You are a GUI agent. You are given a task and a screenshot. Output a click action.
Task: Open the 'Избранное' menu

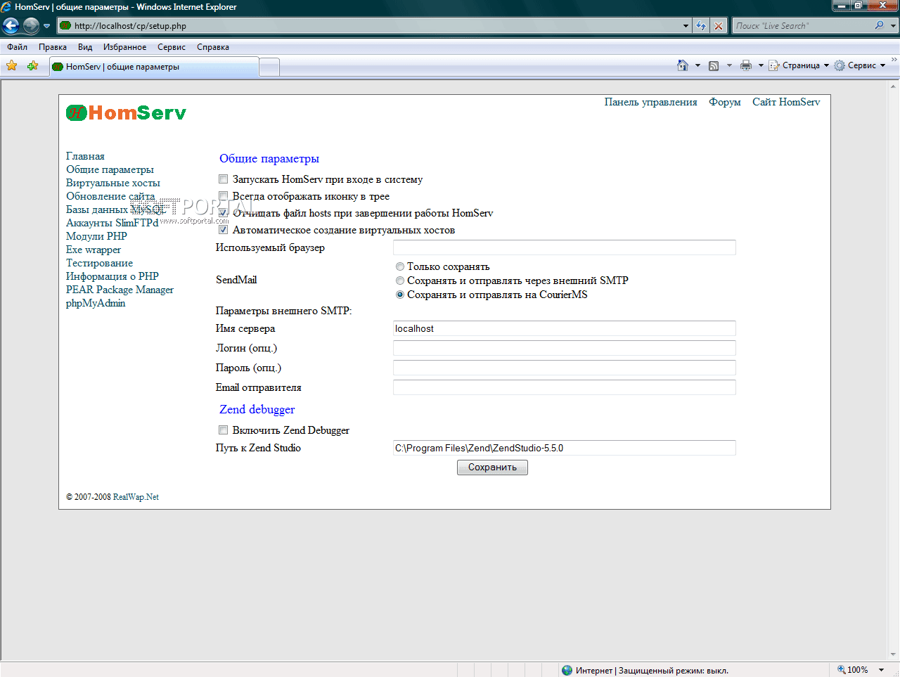(x=124, y=47)
